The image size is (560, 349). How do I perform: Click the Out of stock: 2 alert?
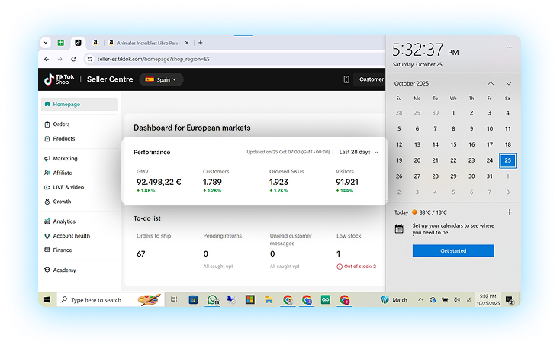coord(356,266)
